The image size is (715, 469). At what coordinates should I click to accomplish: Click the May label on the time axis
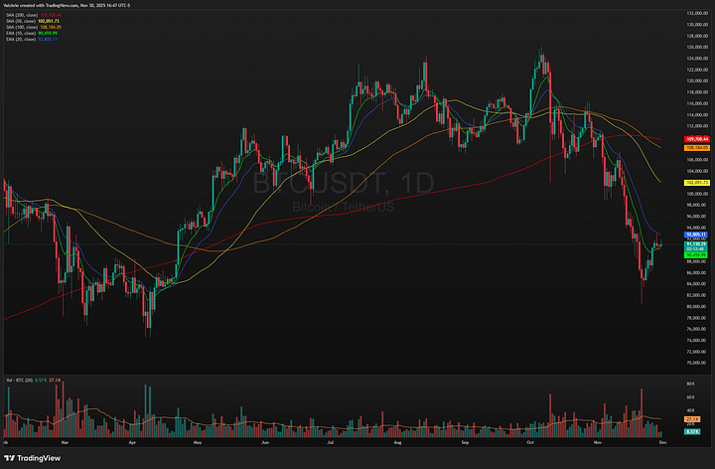tap(198, 442)
